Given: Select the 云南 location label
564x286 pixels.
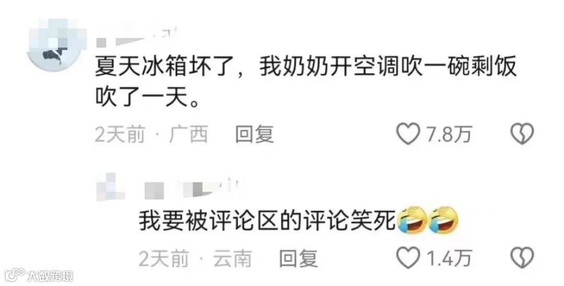Looking at the screenshot, I should (232, 258).
